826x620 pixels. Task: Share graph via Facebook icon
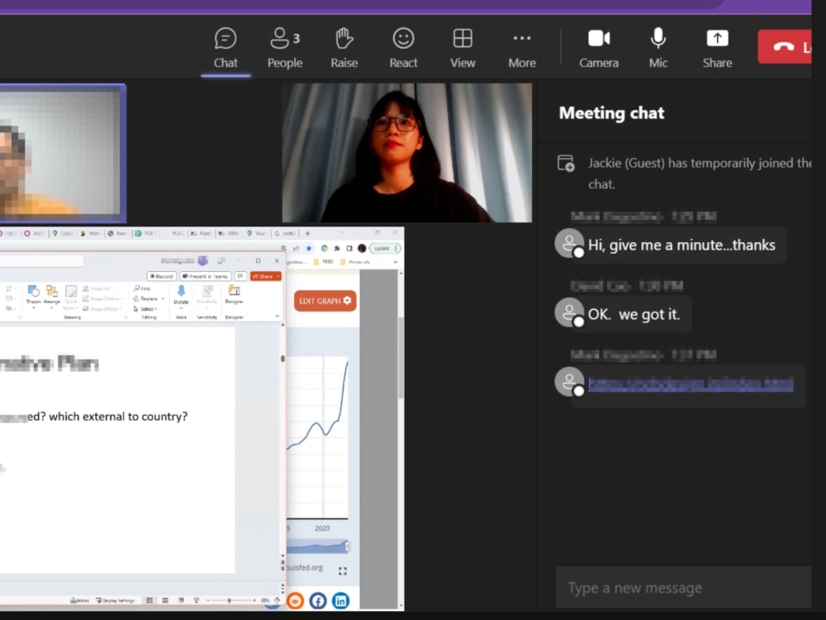pyautogui.click(x=318, y=601)
